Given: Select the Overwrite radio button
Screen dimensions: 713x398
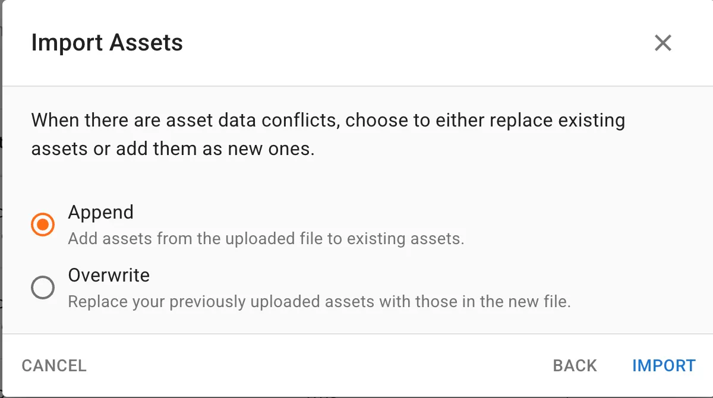Looking at the screenshot, I should click(43, 288).
